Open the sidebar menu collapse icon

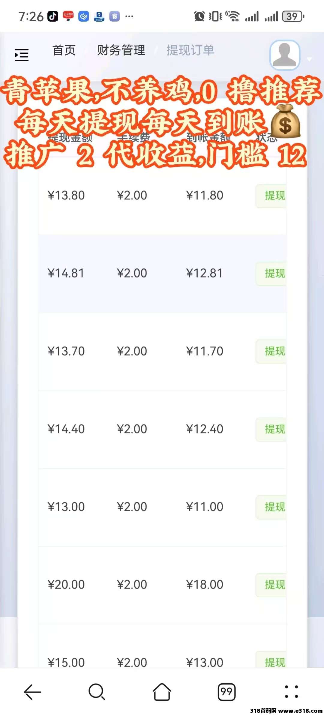pyautogui.click(x=22, y=55)
